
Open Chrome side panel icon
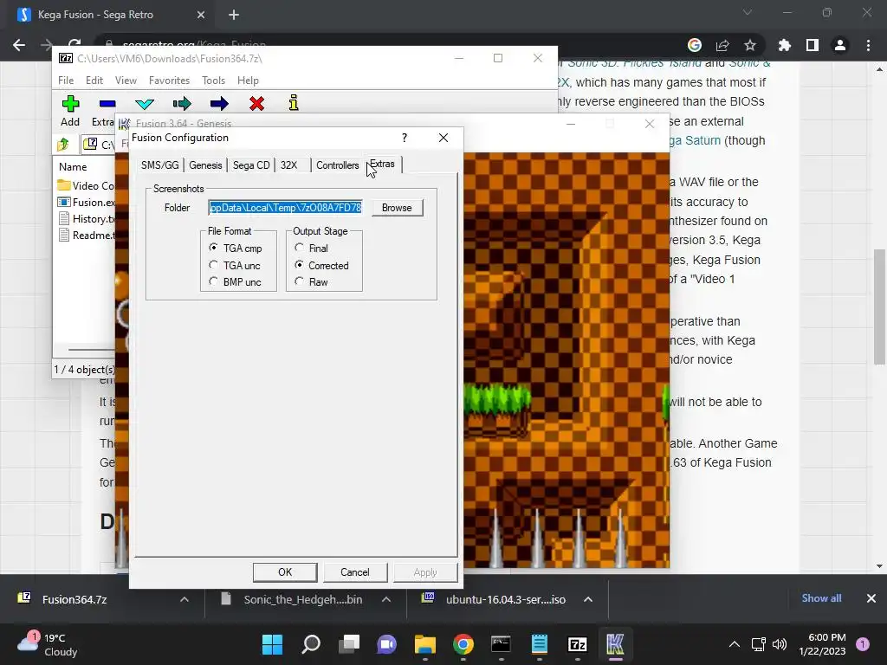(813, 45)
